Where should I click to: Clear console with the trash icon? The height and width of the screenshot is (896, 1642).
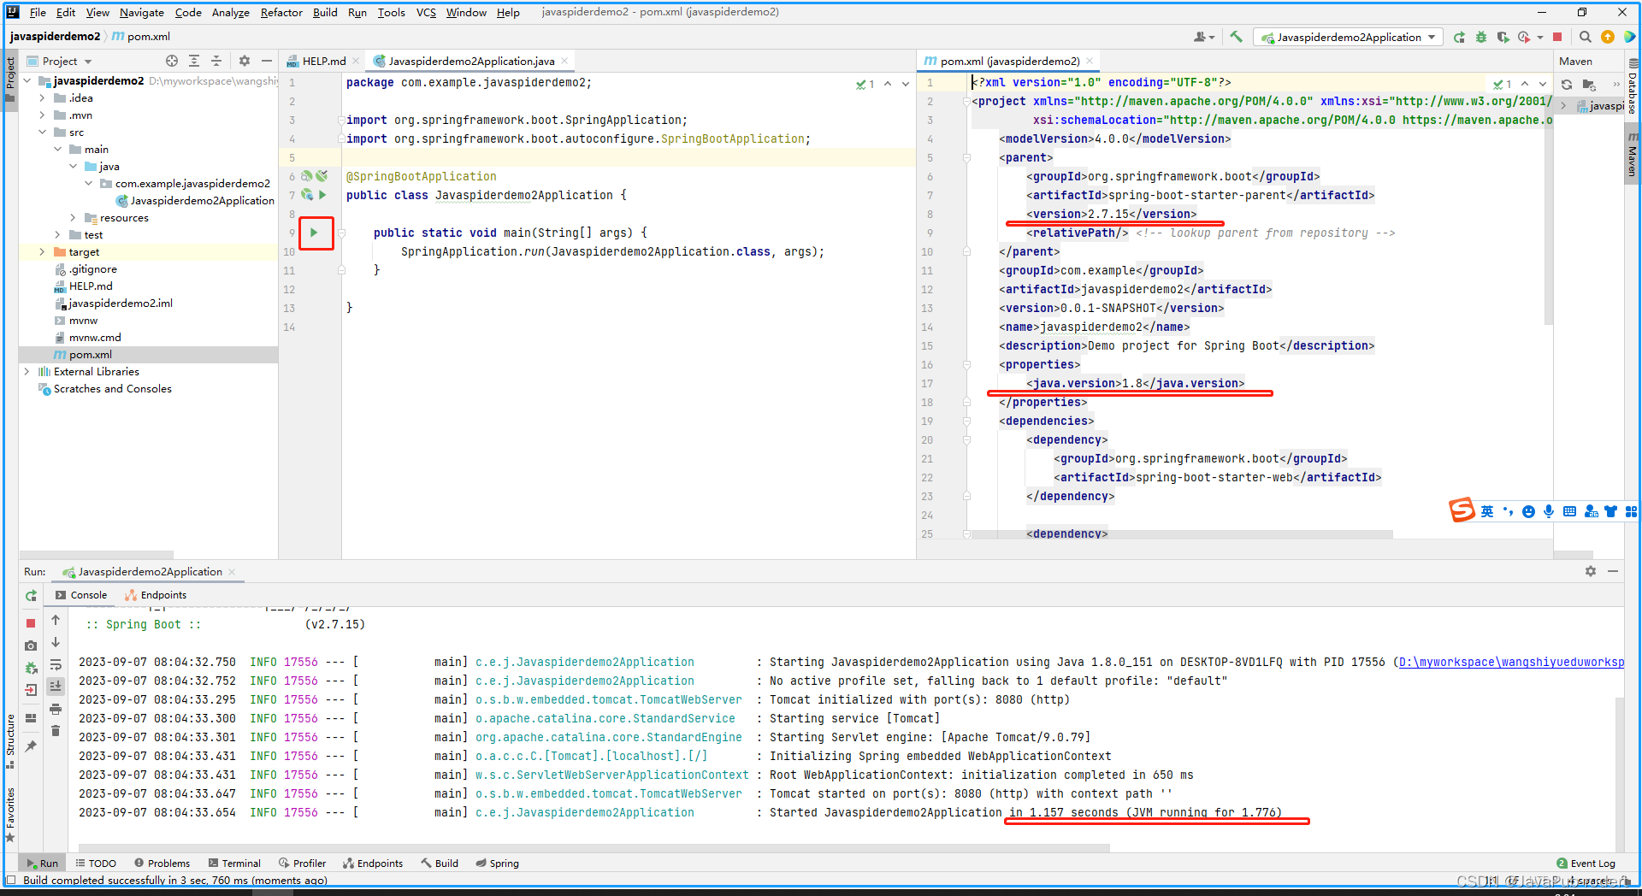tap(56, 731)
